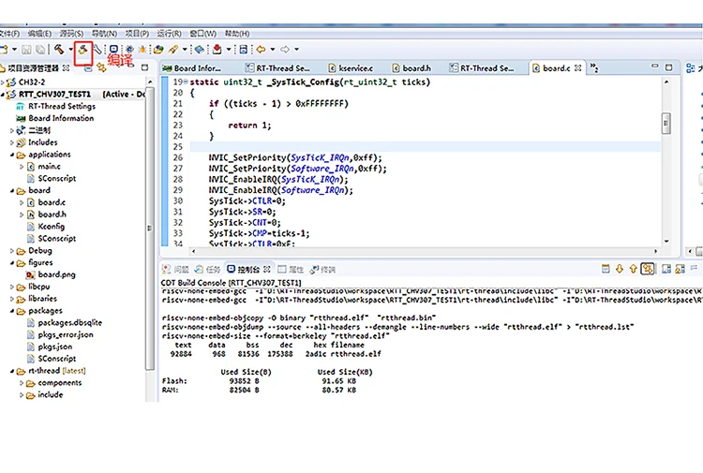The height and width of the screenshot is (473, 703).
Task: Open the 窗口(W) menu
Action: 202,34
